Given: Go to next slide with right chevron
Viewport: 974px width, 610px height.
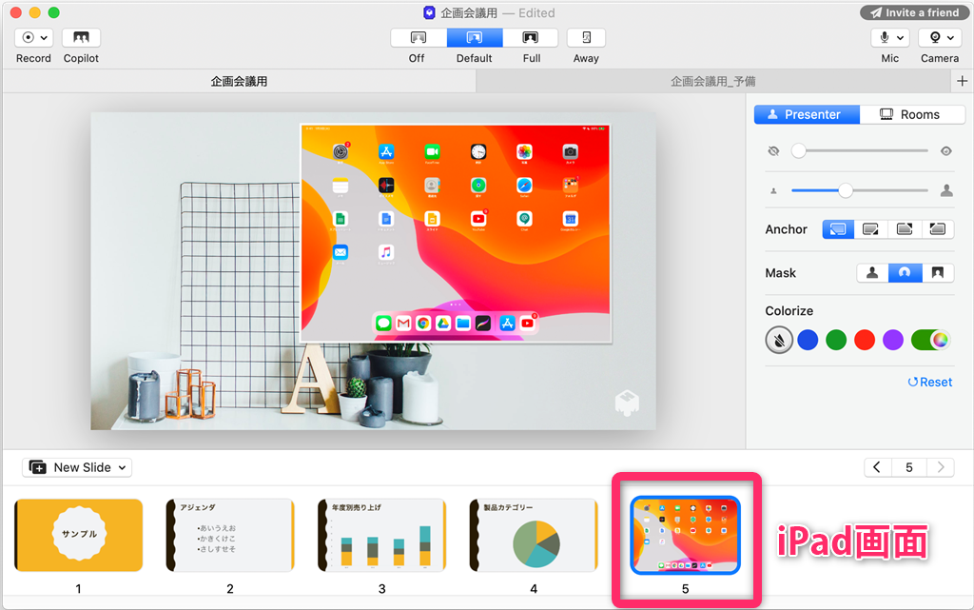Looking at the screenshot, I should [x=941, y=467].
